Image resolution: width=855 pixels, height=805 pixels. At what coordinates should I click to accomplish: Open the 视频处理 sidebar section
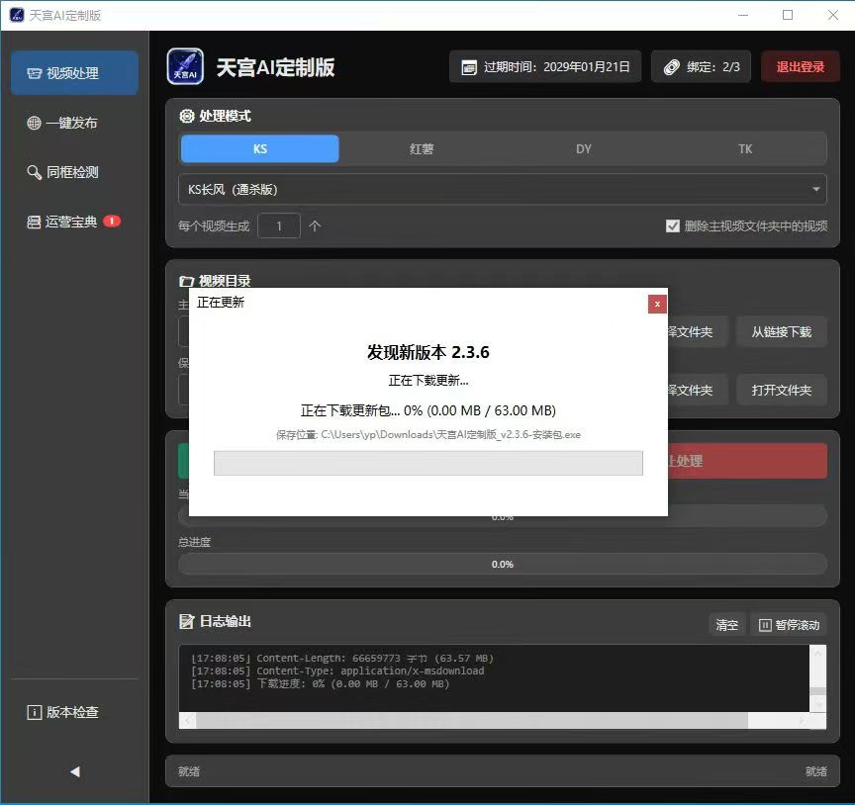point(74,73)
